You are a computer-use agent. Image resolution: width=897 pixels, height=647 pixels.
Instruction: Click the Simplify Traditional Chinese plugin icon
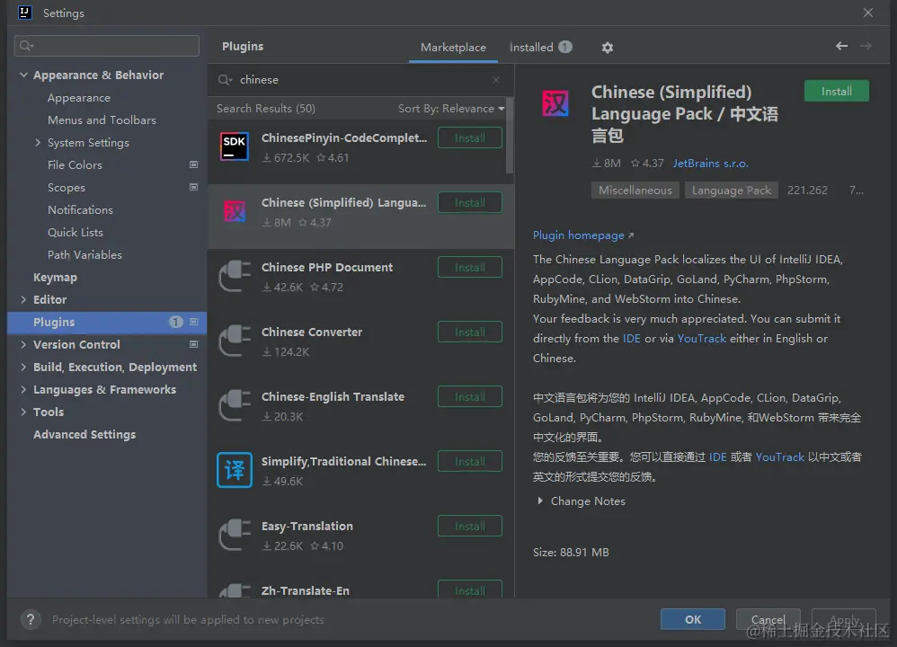point(235,470)
